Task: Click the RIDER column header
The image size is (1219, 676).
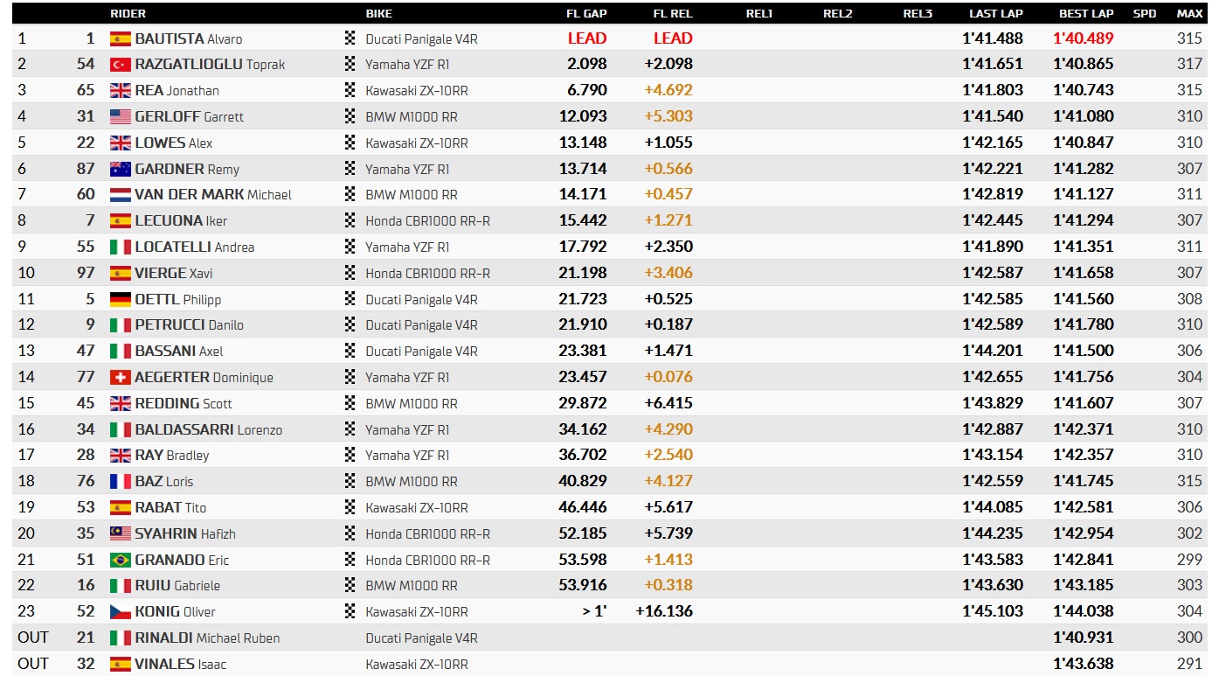Action: pyautogui.click(x=128, y=13)
